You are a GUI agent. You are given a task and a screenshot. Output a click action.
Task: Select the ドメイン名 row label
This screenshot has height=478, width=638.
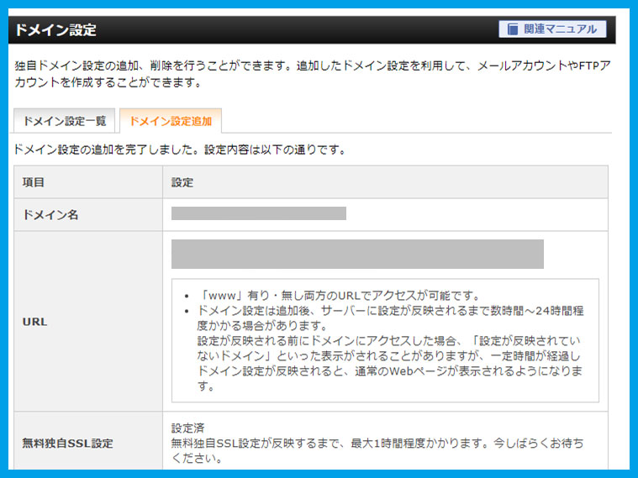tap(50, 215)
